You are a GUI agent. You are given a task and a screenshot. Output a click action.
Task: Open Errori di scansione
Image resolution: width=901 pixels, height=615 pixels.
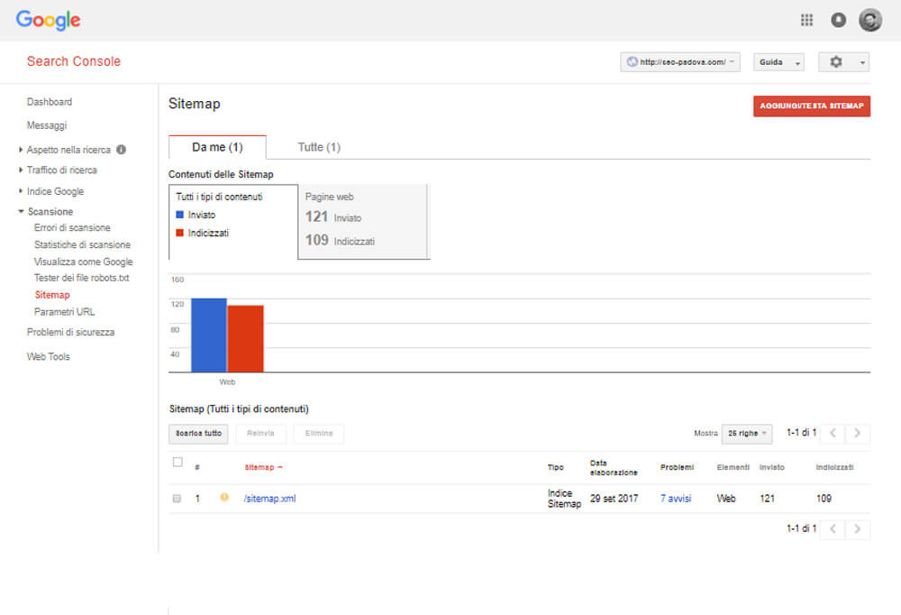[x=72, y=228]
